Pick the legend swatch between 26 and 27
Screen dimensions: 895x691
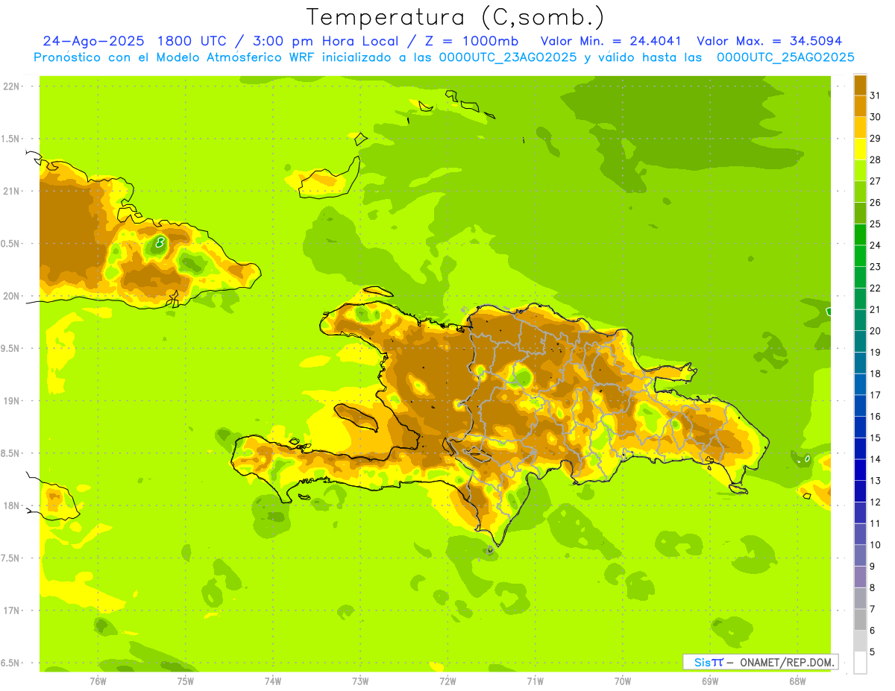(x=860, y=192)
